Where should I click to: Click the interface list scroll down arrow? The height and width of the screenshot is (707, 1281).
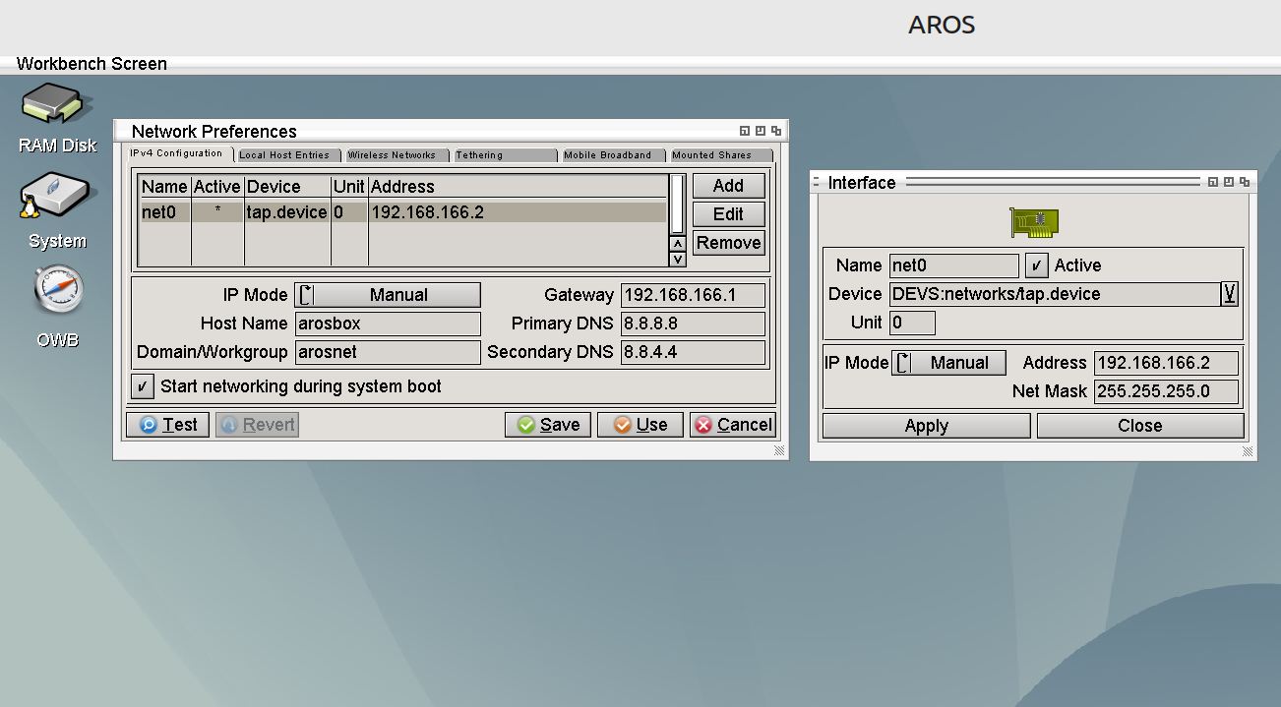pyautogui.click(x=677, y=259)
